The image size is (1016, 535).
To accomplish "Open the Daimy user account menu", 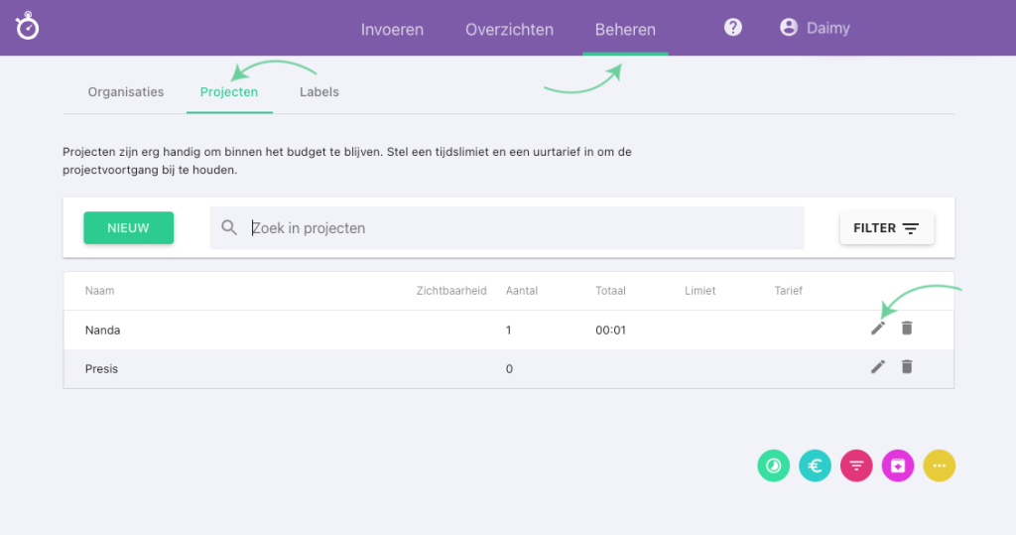I will (x=815, y=28).
